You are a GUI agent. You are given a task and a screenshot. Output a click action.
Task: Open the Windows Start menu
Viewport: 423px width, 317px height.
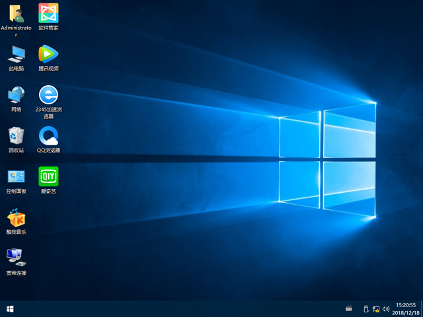point(10,308)
